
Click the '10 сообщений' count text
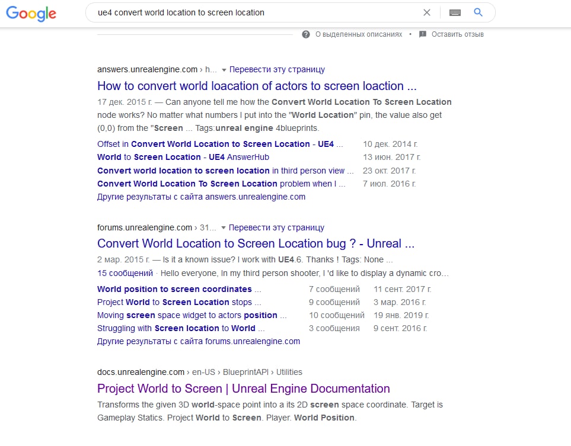(337, 316)
